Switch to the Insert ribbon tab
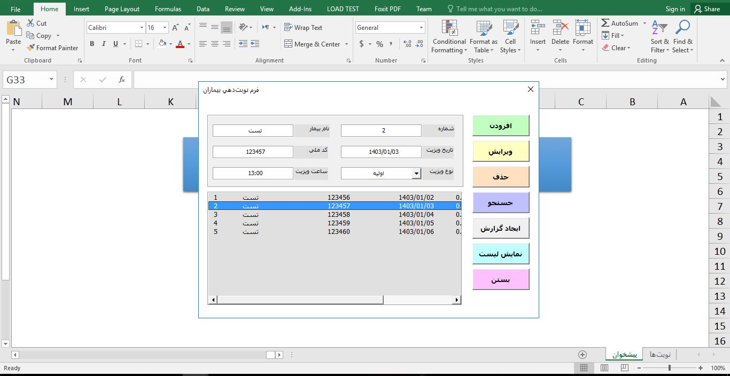 click(81, 9)
